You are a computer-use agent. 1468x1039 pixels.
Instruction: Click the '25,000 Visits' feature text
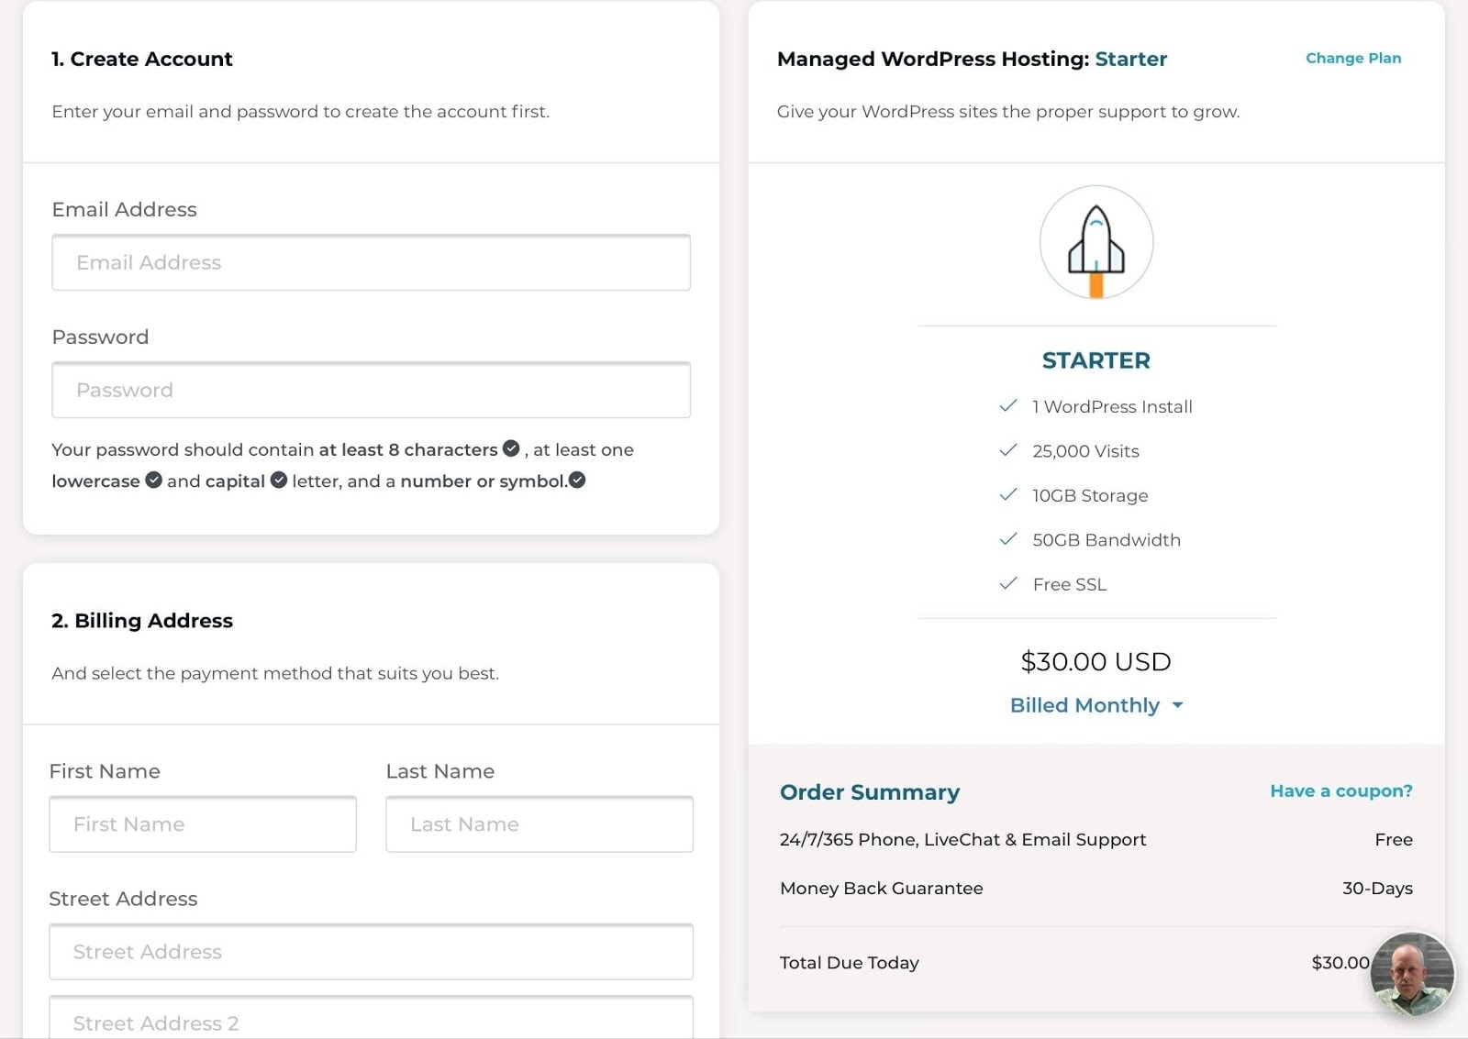click(x=1085, y=451)
